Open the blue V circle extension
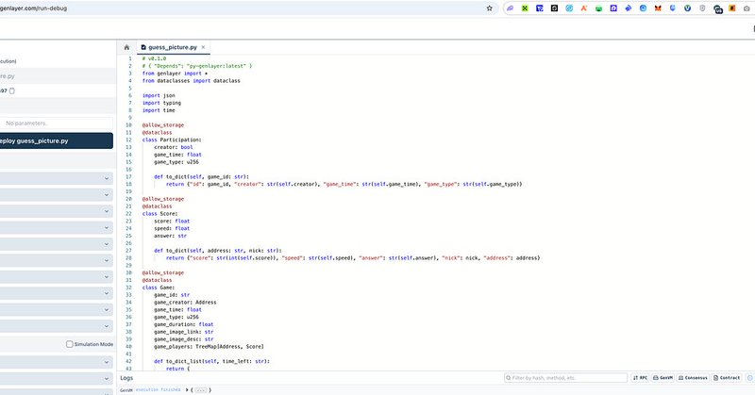This screenshot has height=395, width=755. click(688, 8)
